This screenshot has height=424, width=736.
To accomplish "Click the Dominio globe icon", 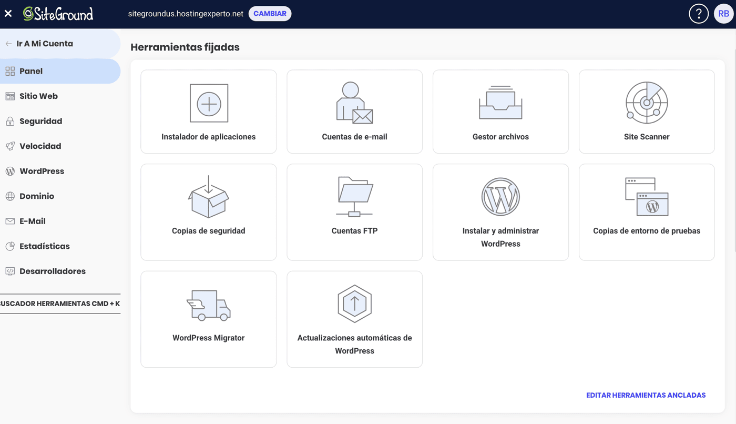I will (x=10, y=196).
